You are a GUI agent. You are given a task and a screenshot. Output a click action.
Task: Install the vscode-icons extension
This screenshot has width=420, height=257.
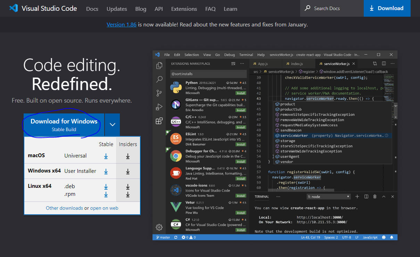[241, 196]
